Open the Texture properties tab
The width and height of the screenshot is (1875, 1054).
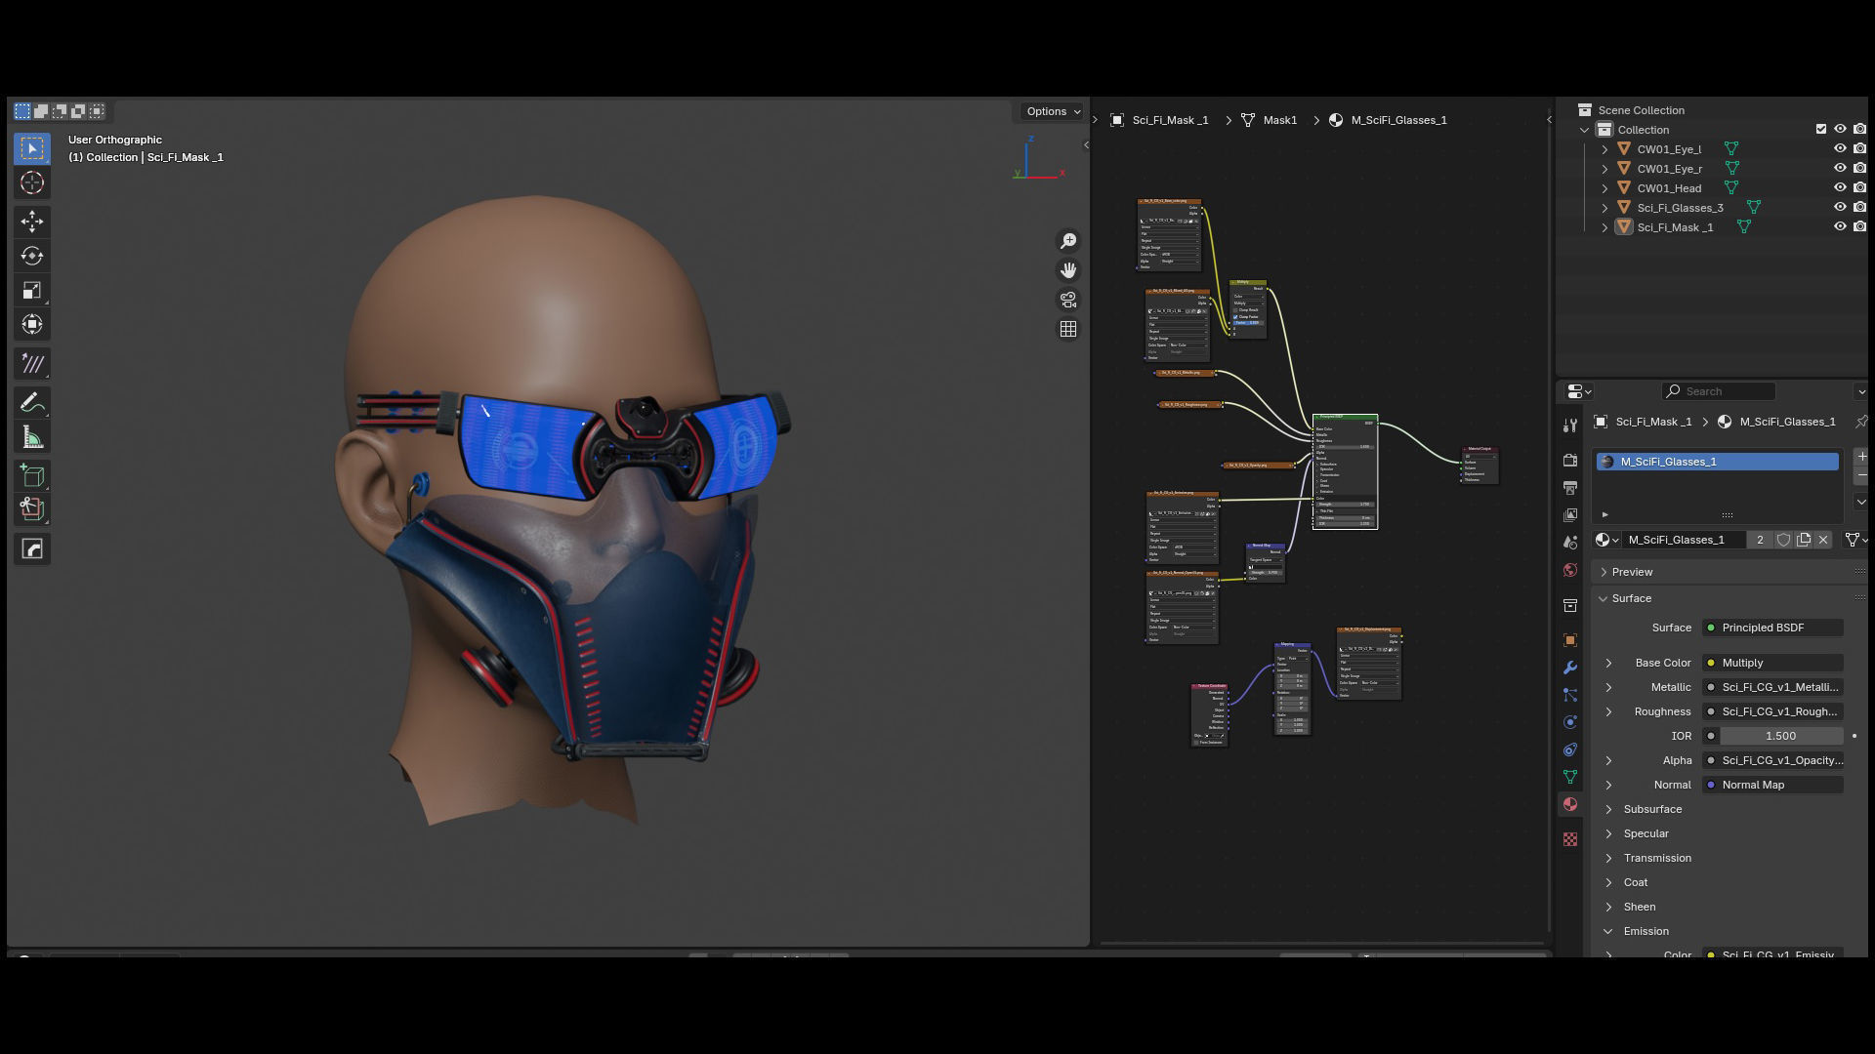(1570, 839)
